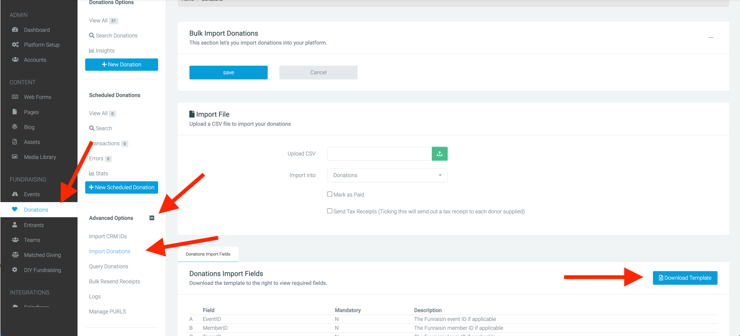Click the magnifier icon beside Search Donations

click(x=92, y=35)
